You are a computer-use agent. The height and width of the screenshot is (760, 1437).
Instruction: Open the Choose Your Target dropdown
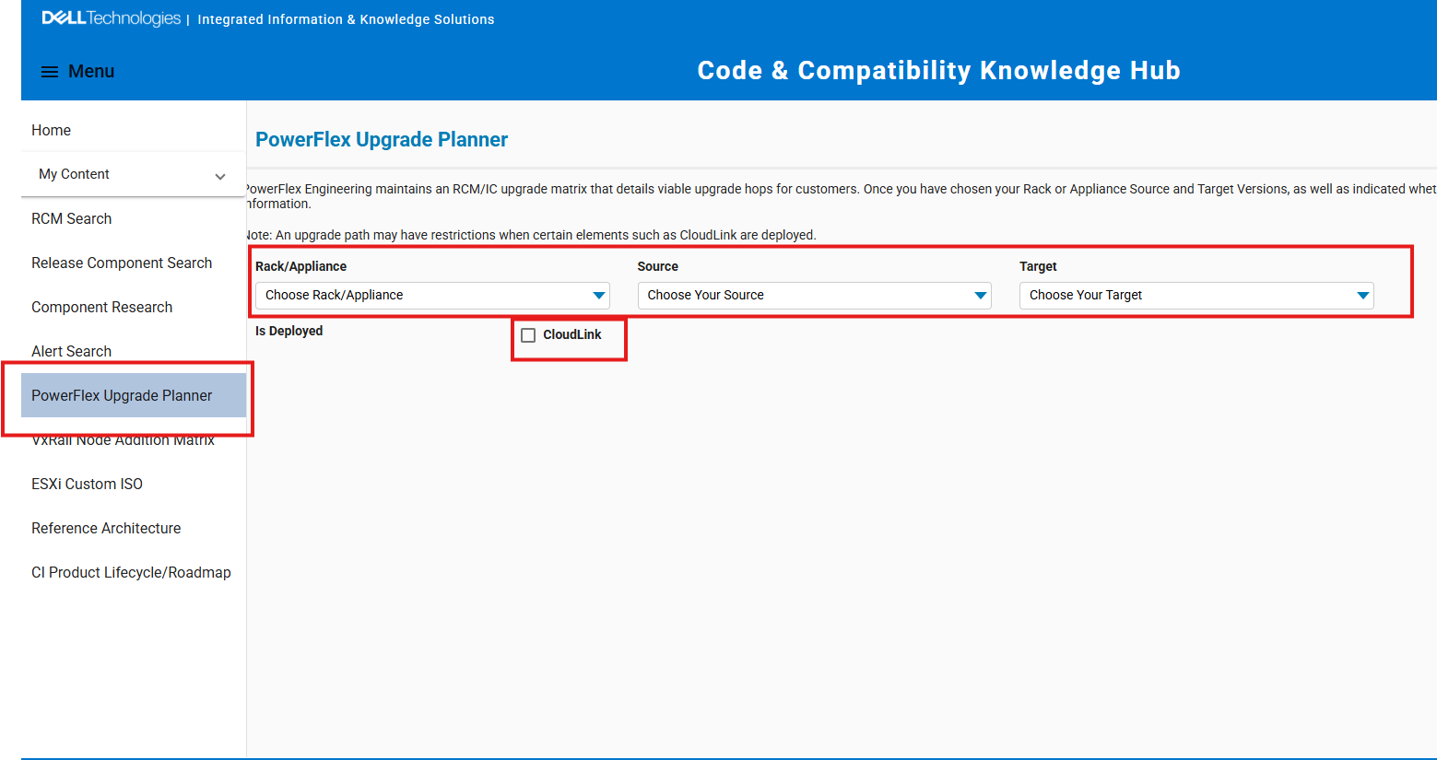[1196, 296]
